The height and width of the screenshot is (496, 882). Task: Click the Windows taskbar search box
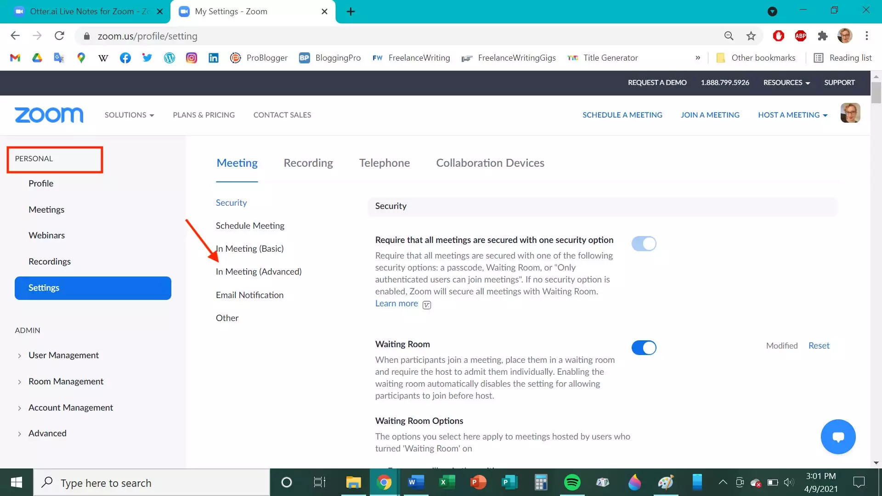click(152, 483)
